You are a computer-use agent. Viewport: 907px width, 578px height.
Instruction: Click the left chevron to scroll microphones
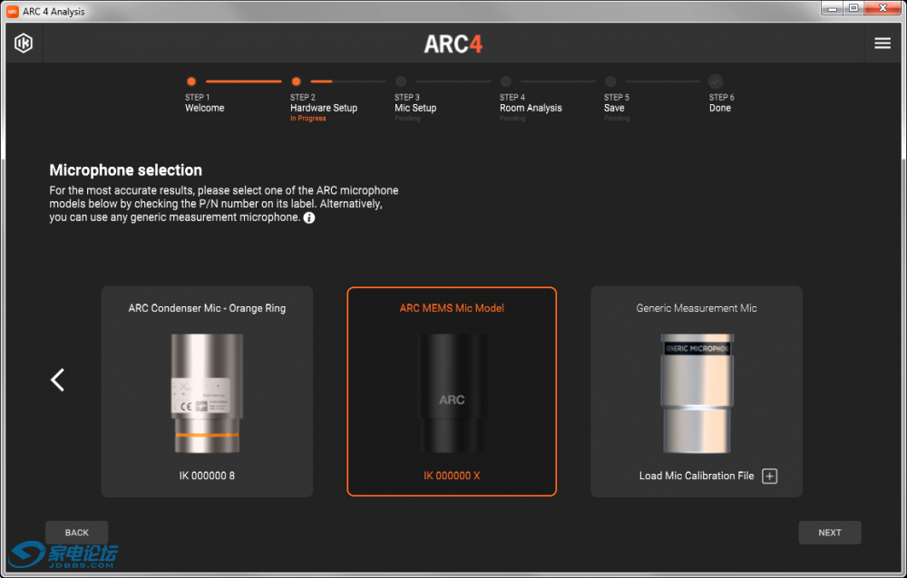click(x=58, y=380)
